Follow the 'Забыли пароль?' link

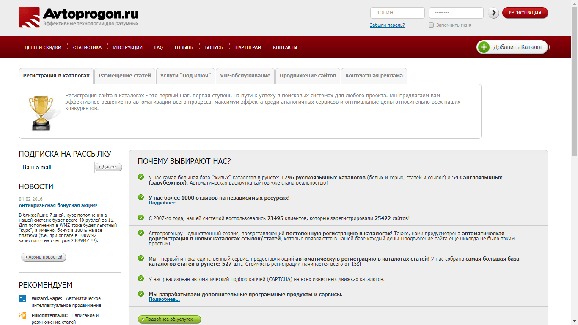[387, 25]
